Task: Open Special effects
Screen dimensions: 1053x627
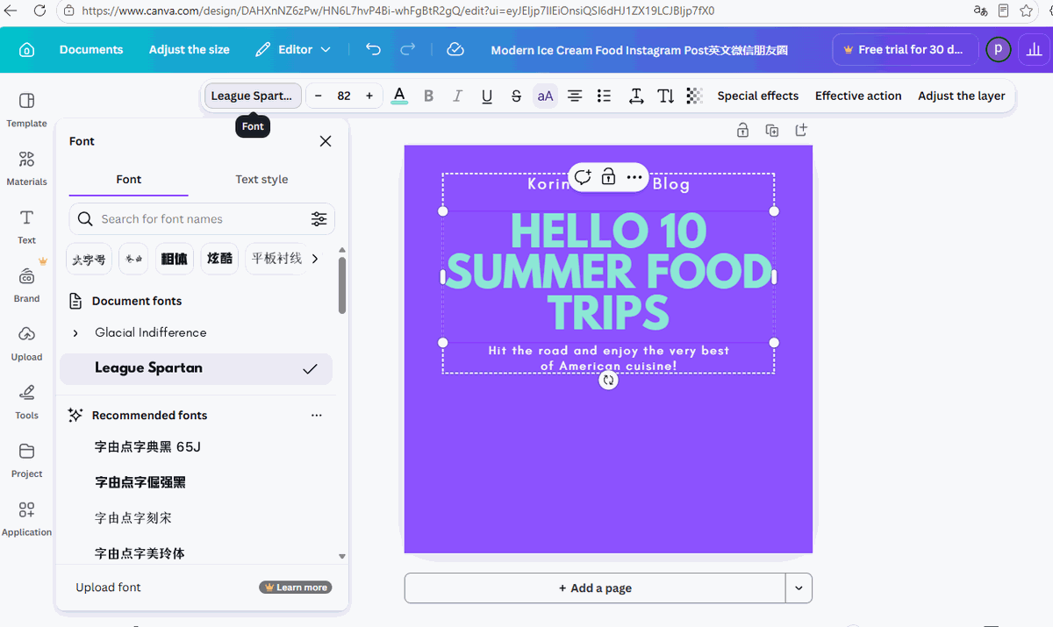Action: (758, 96)
